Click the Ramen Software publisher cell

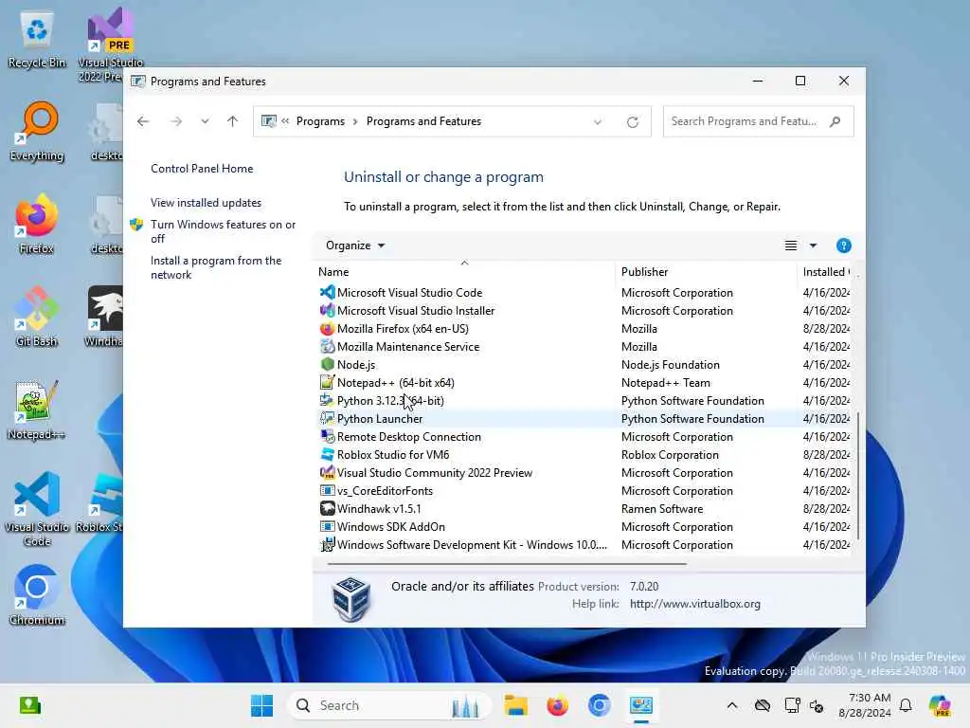(662, 509)
